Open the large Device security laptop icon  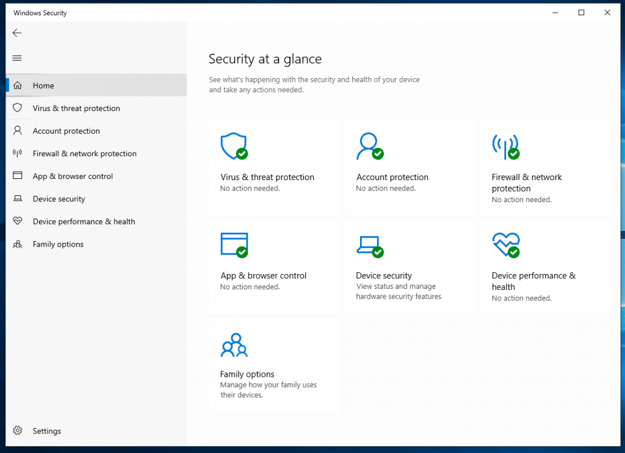370,247
